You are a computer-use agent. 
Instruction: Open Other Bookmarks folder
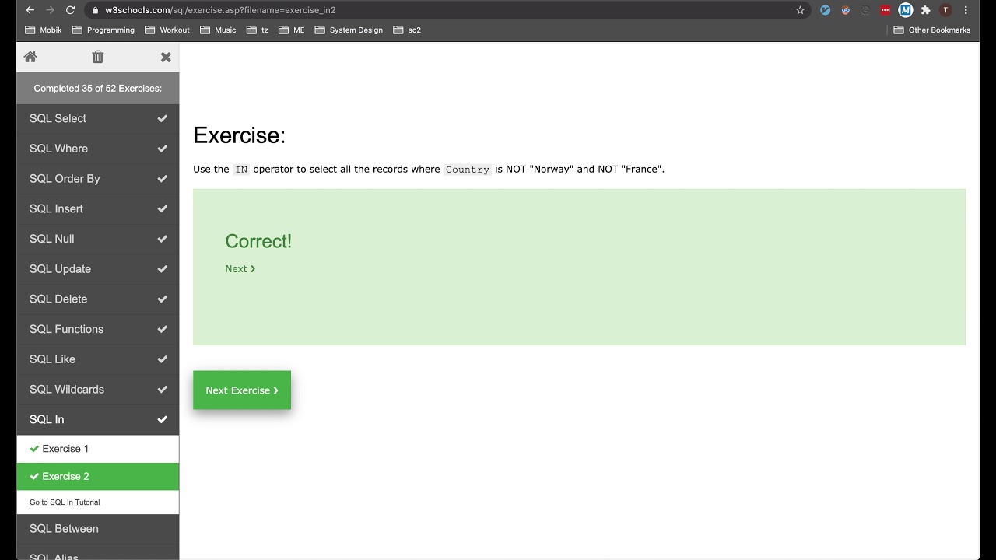(x=932, y=30)
